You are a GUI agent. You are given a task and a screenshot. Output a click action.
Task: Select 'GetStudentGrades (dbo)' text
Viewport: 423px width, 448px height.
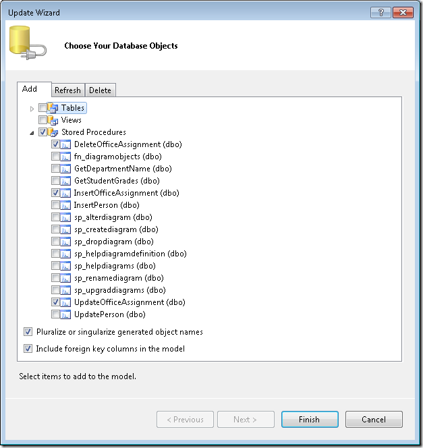(117, 181)
